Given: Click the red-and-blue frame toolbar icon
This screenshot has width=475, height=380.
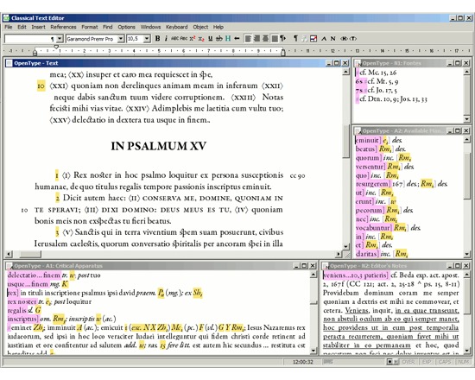Looking at the screenshot, I should [x=313, y=39].
